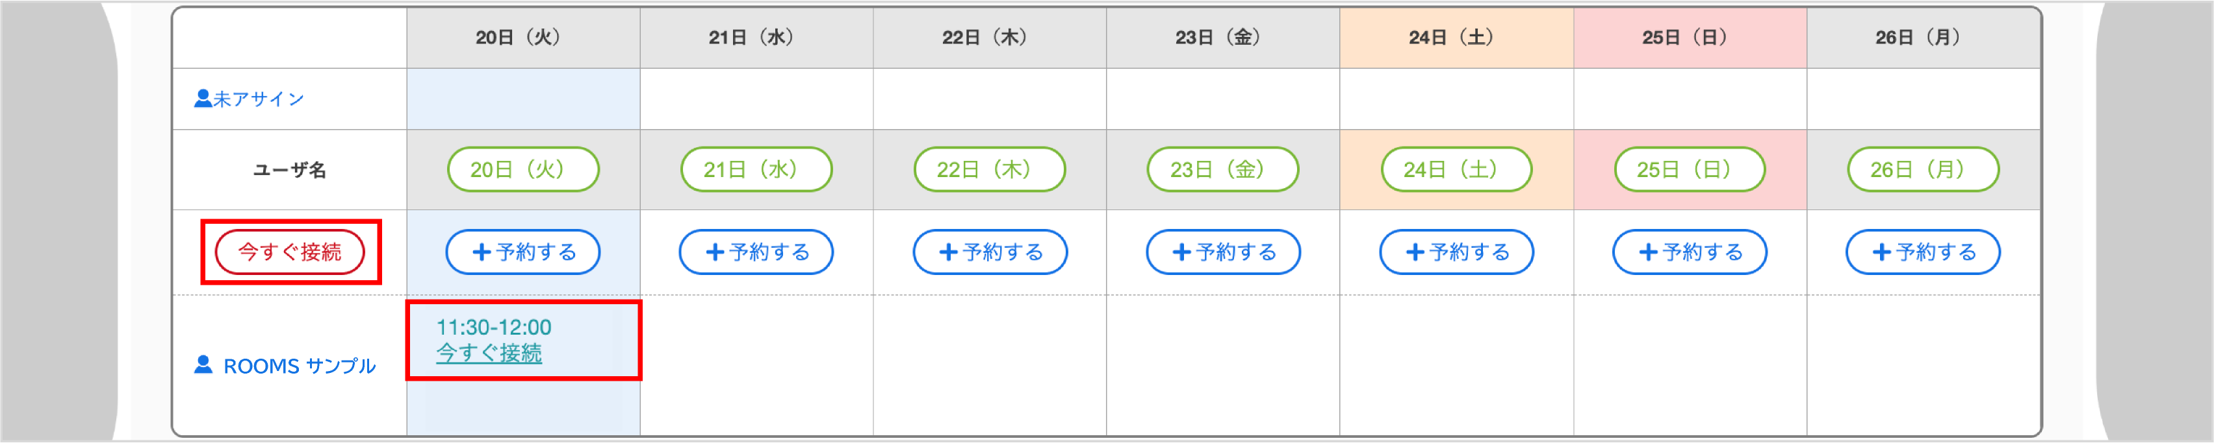2214x443 pixels.
Task: Select the green 20日（火）date pill
Action: tap(522, 169)
